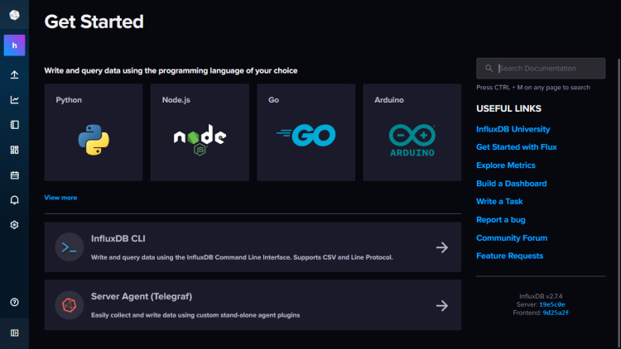Open Settings gear icon in sidebar
Screen dimensions: 621x349
coord(14,225)
